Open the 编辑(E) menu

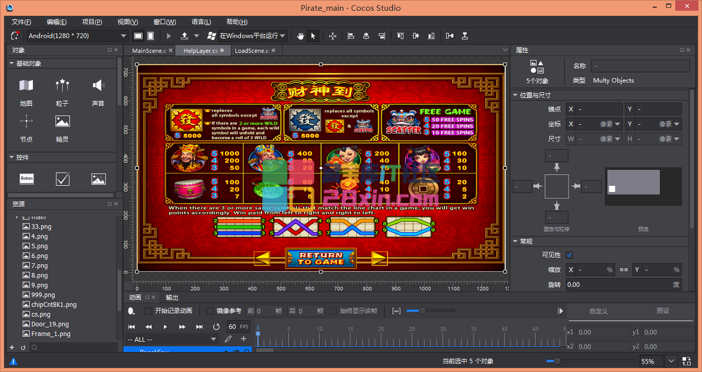pyautogui.click(x=56, y=22)
